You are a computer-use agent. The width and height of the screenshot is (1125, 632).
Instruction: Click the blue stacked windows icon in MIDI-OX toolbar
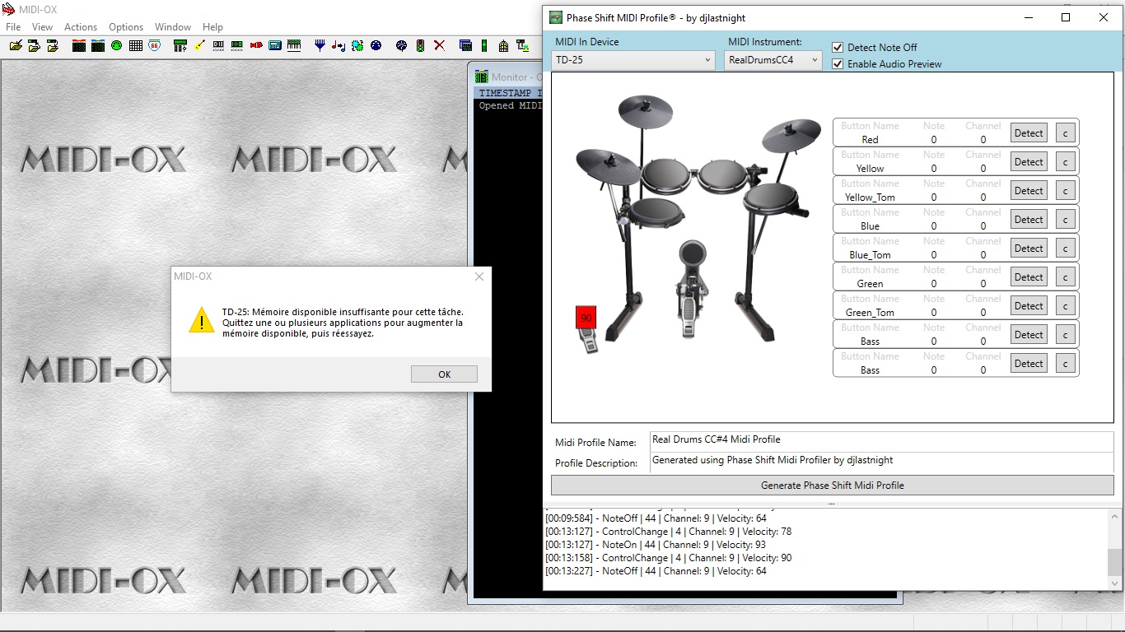pos(465,46)
